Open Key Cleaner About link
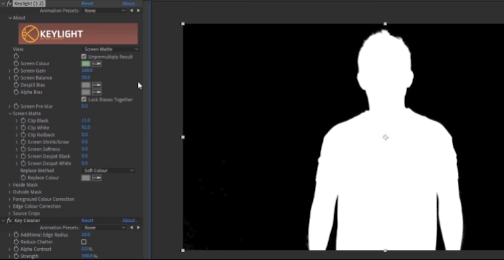The width and height of the screenshot is (504, 260). pos(130,220)
